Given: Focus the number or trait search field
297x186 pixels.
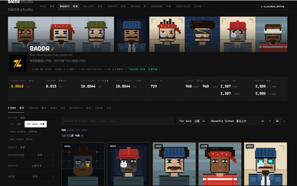Looking at the screenshot, I should click(117, 121).
